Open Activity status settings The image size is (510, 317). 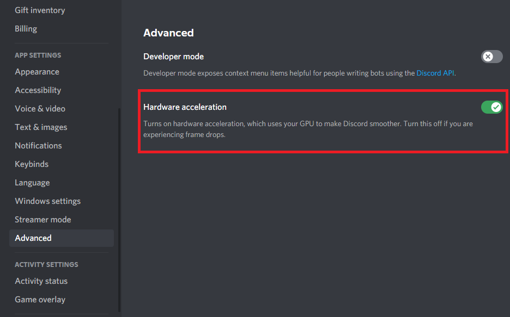41,281
